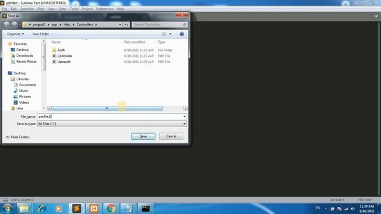Click the file list scroll left arrow
Image resolution: width=381 pixels, height=214 pixels.
click(x=49, y=108)
